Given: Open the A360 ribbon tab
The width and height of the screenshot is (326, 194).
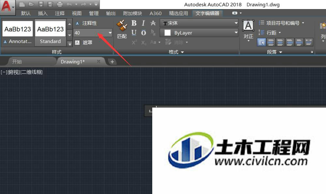Looking at the screenshot, I should [156, 13].
